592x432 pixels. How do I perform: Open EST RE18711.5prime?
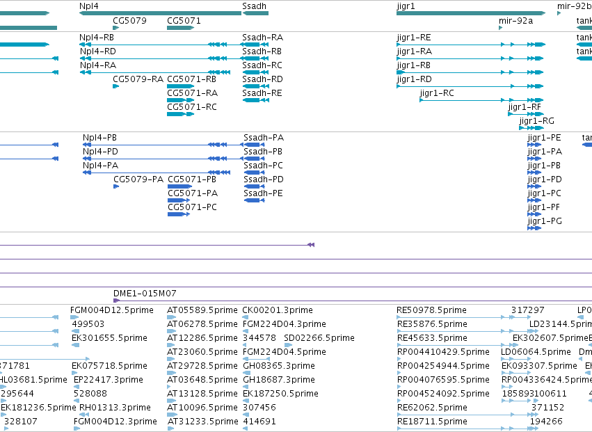pyautogui.click(x=432, y=422)
